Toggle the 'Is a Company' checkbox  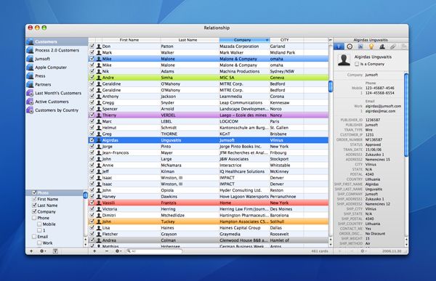point(357,64)
